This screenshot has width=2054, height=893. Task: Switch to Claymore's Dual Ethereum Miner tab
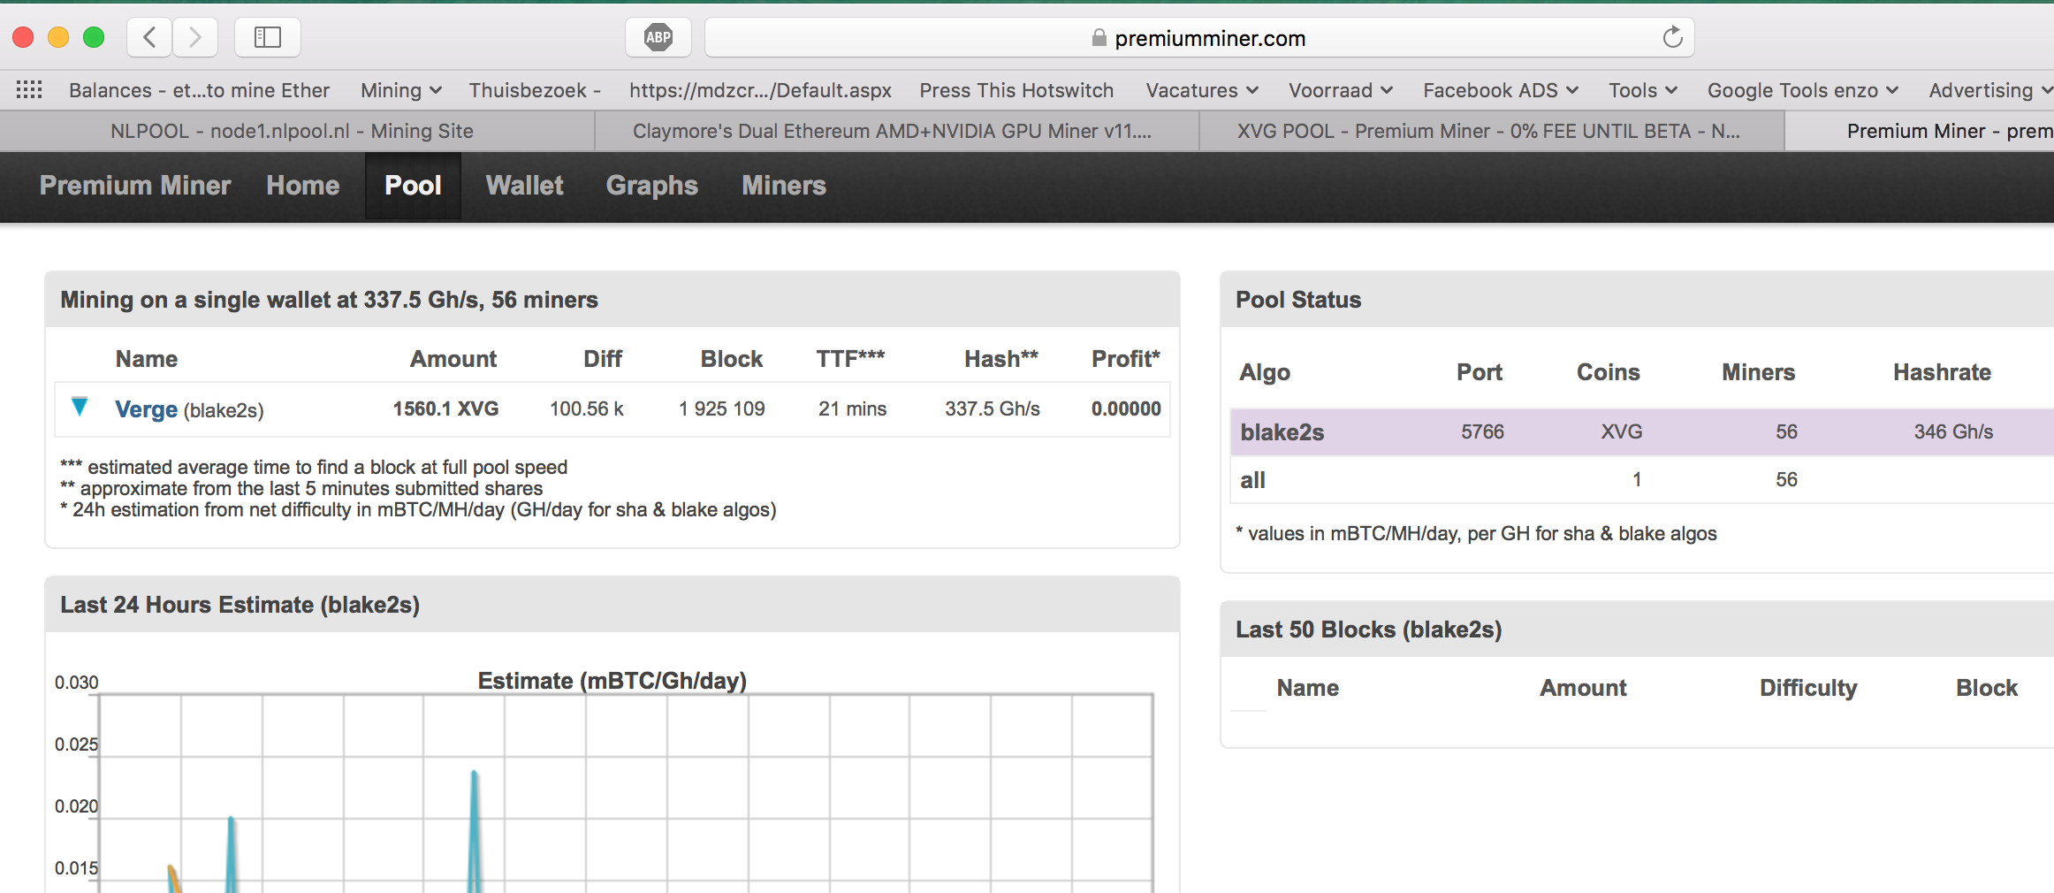[x=897, y=131]
